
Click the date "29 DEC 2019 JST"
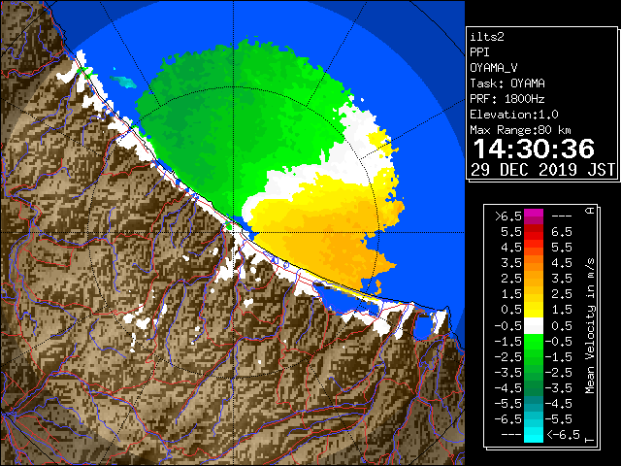542,170
